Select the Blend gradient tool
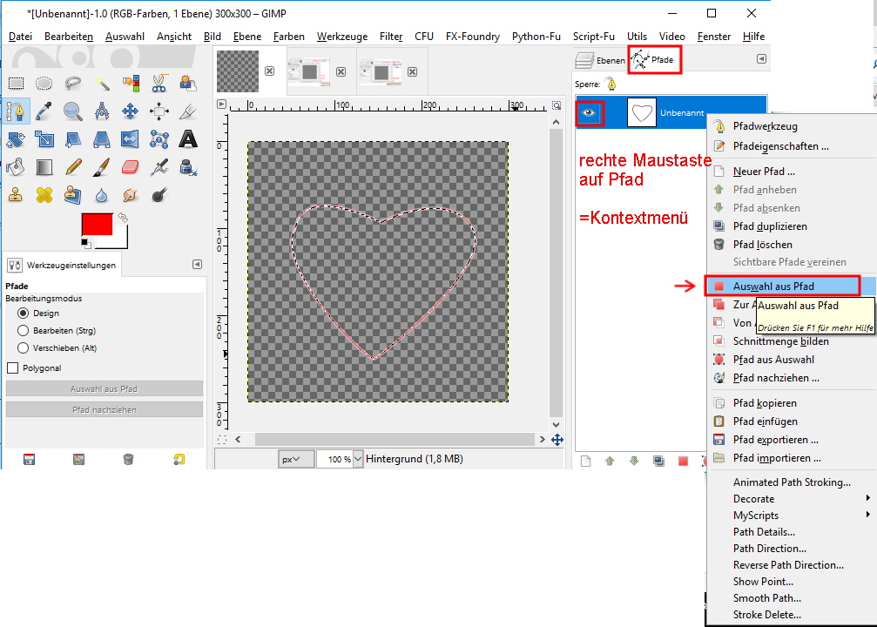 click(x=44, y=167)
